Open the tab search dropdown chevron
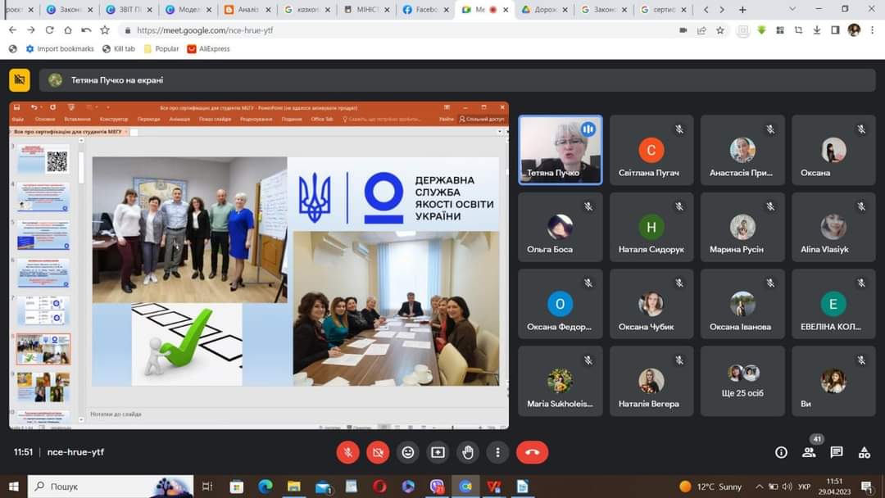Image resolution: width=885 pixels, height=498 pixels. (x=792, y=9)
